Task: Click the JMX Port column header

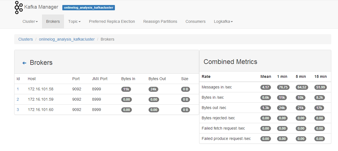Action: (x=100, y=79)
